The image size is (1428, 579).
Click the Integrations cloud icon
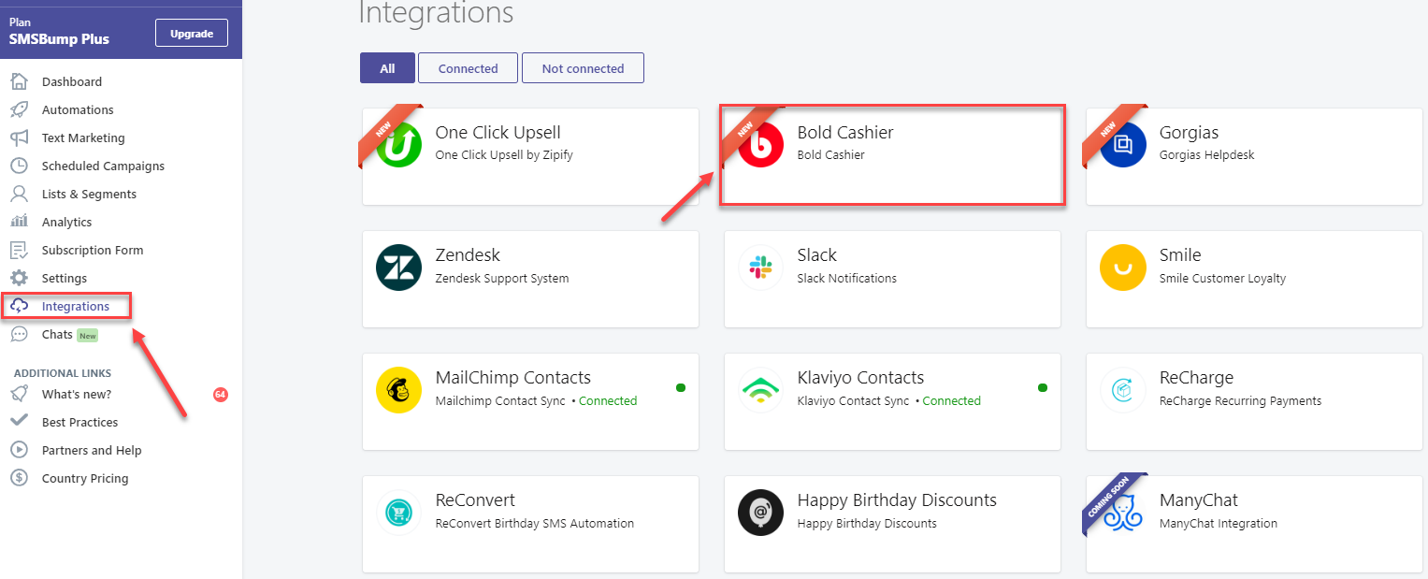pyautogui.click(x=19, y=306)
